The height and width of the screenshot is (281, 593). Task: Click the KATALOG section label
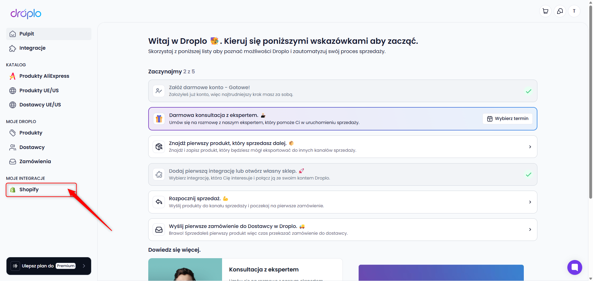(x=16, y=65)
